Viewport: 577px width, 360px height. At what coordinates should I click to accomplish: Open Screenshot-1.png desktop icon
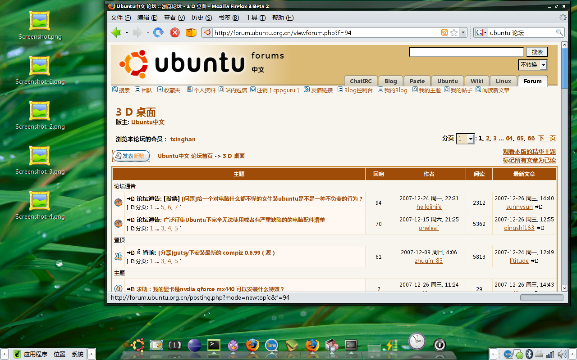tap(40, 71)
